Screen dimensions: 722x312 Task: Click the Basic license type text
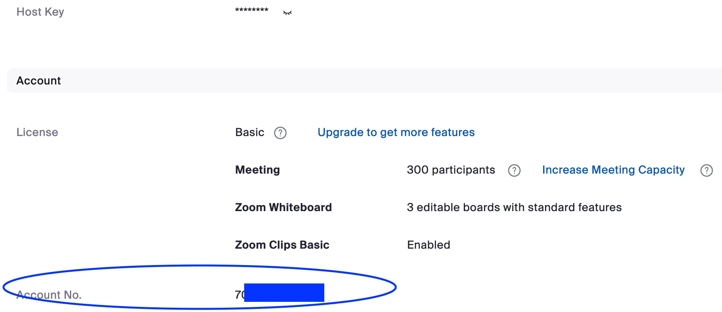[x=250, y=133]
